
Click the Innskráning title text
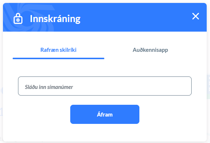pos(55,19)
